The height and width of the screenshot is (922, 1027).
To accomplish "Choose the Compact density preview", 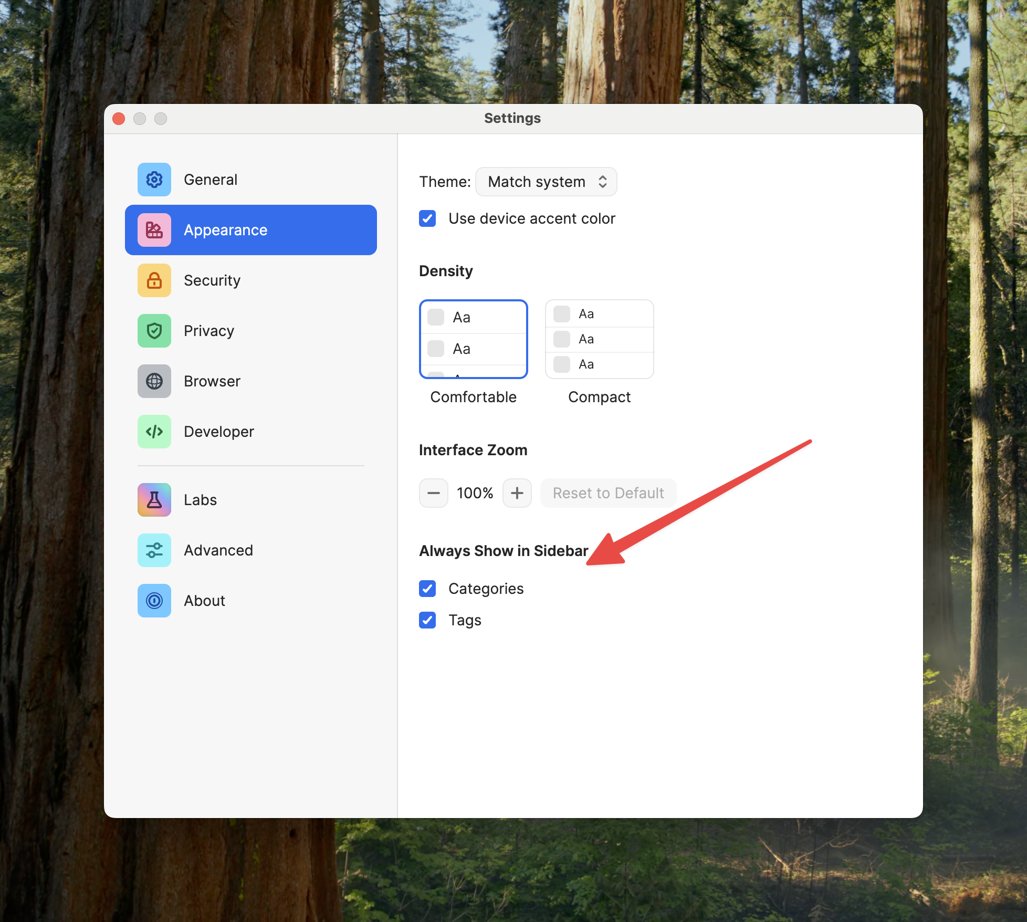I will click(x=599, y=339).
